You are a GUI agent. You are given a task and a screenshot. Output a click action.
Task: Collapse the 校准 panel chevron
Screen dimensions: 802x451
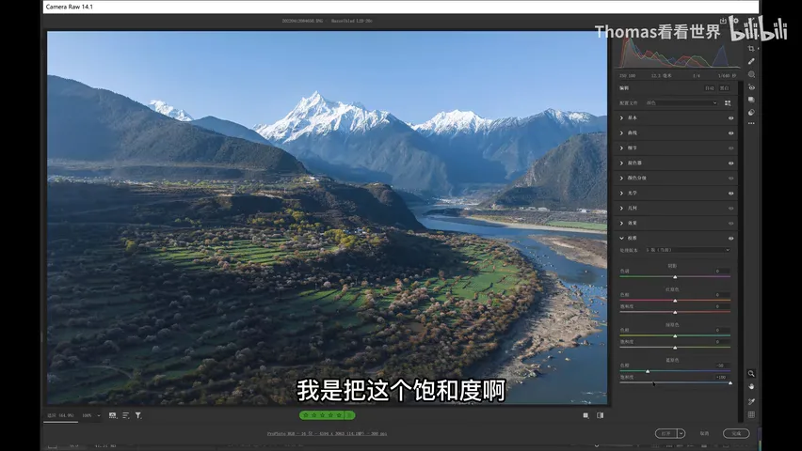point(621,238)
